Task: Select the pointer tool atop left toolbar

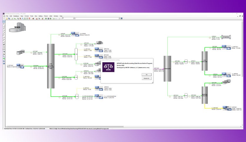Action: click(x=4, y=22)
